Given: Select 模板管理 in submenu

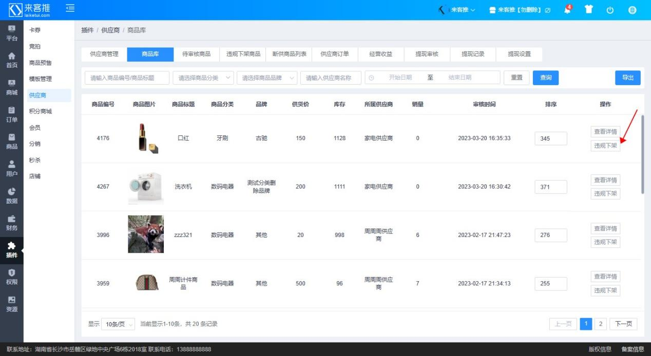Looking at the screenshot, I should tap(41, 79).
